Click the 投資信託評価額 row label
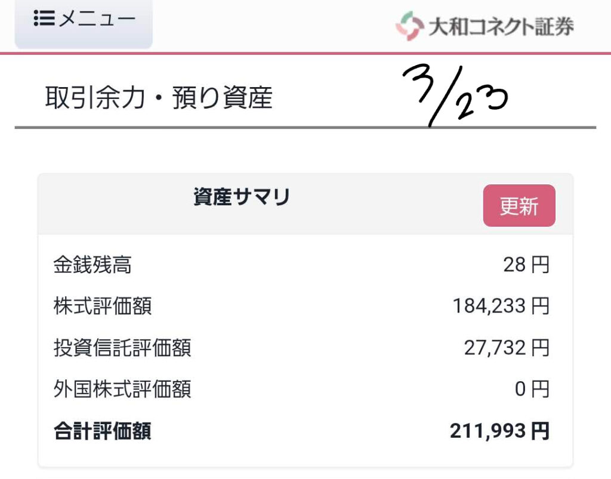This screenshot has height=479, width=611. click(x=122, y=347)
